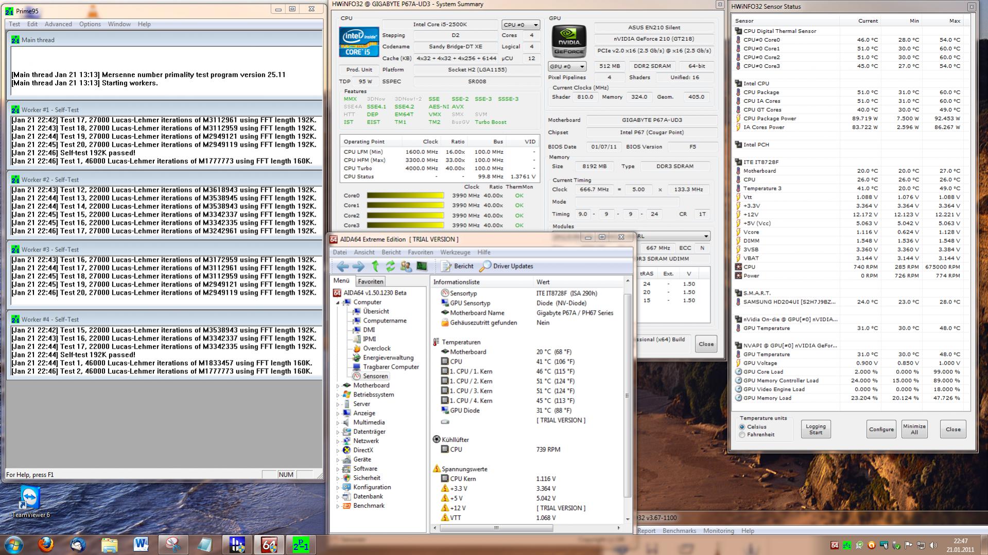Open Firefox from the taskbar
This screenshot has width=988, height=555.
(46, 545)
